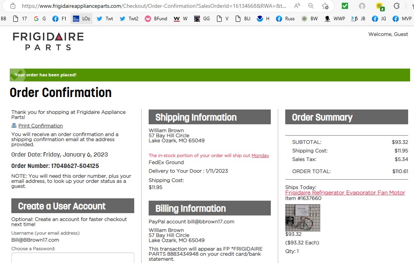Click 'Item #1637660' text
The image size is (414, 263).
click(x=303, y=198)
